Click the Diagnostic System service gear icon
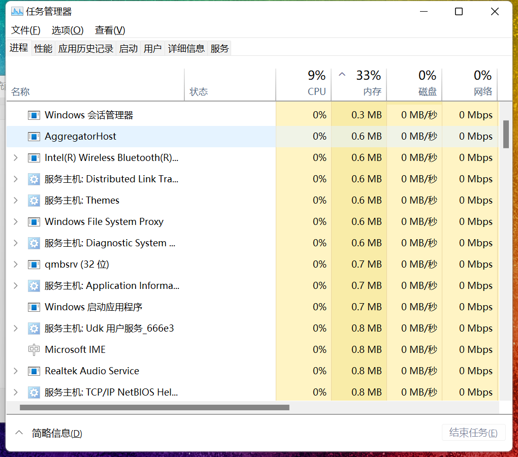This screenshot has height=457, width=518. click(34, 243)
